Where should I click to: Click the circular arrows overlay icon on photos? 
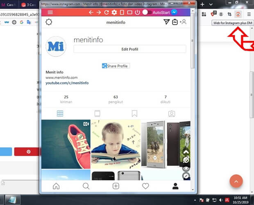186,160
